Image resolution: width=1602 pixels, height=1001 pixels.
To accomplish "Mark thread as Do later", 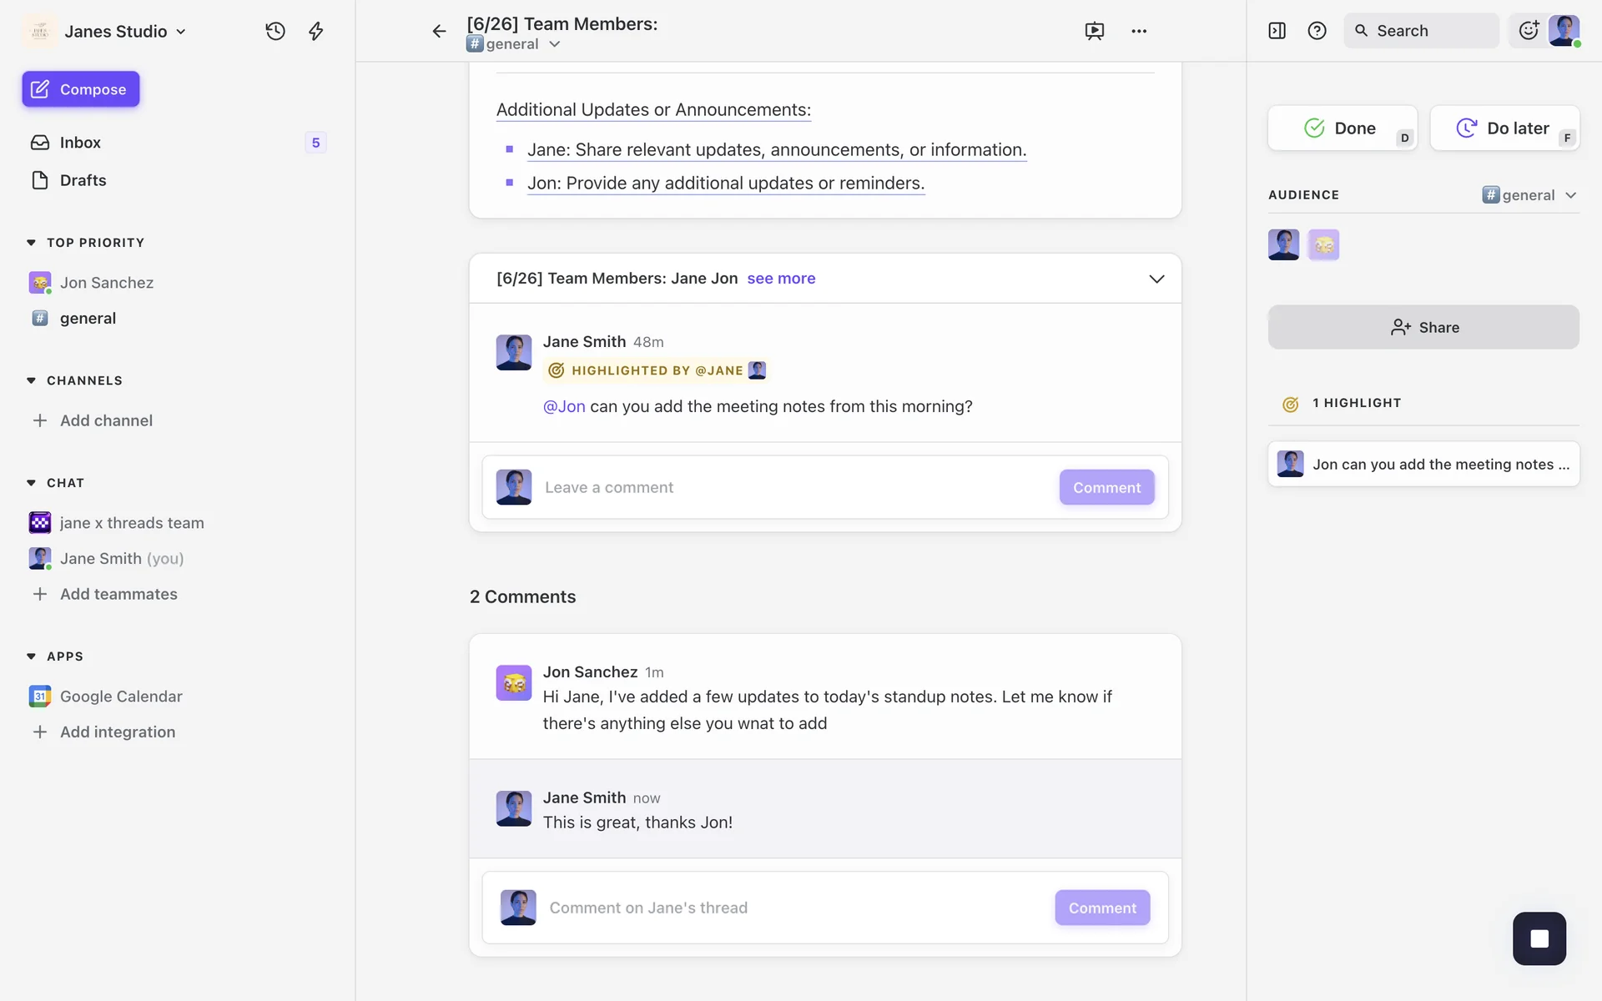I will pyautogui.click(x=1504, y=128).
